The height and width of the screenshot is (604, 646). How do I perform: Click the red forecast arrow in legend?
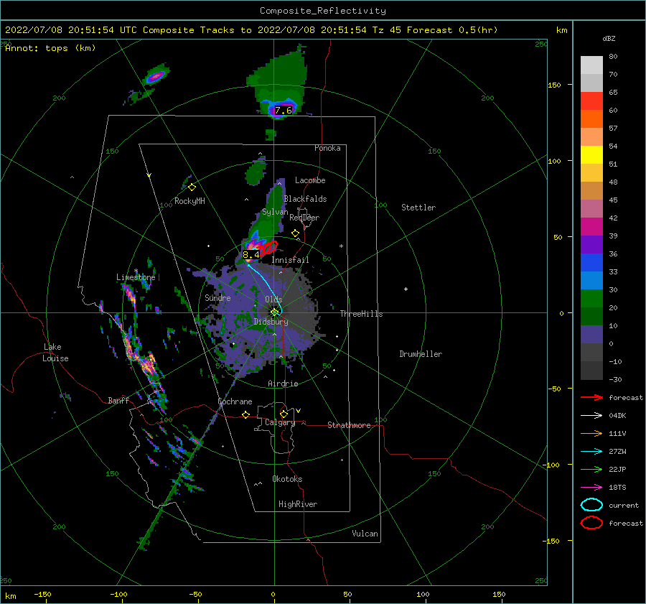[x=591, y=397]
